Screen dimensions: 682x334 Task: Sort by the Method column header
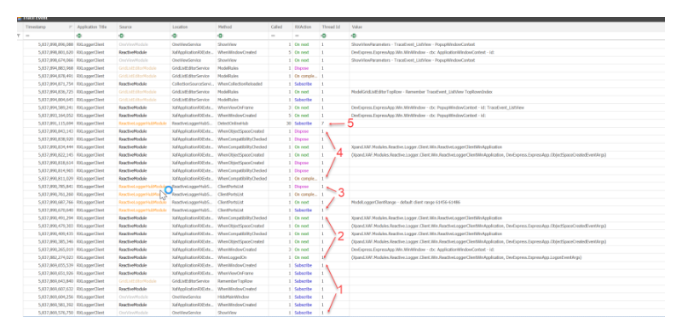(242, 27)
